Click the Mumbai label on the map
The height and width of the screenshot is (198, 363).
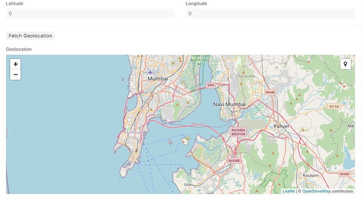158,79
